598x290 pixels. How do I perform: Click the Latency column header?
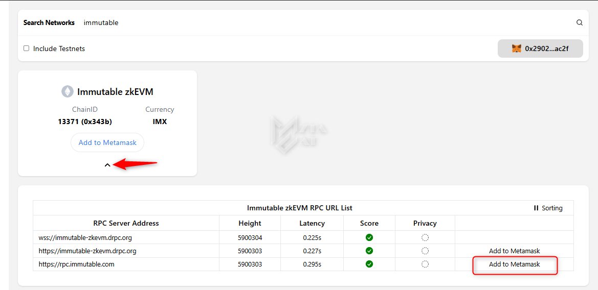(x=312, y=223)
